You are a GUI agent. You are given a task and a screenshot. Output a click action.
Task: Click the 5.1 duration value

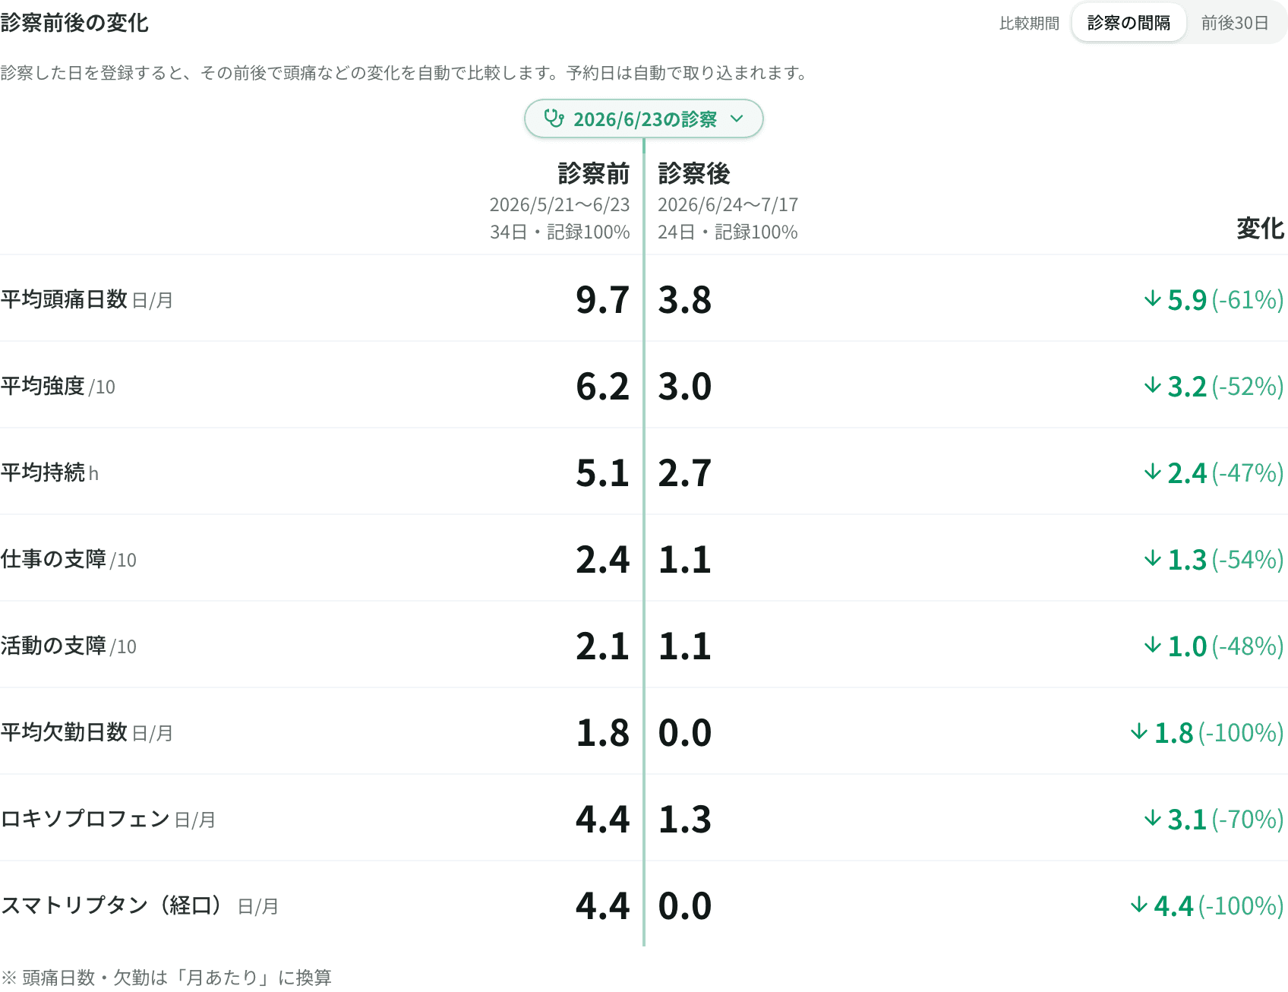coord(602,472)
